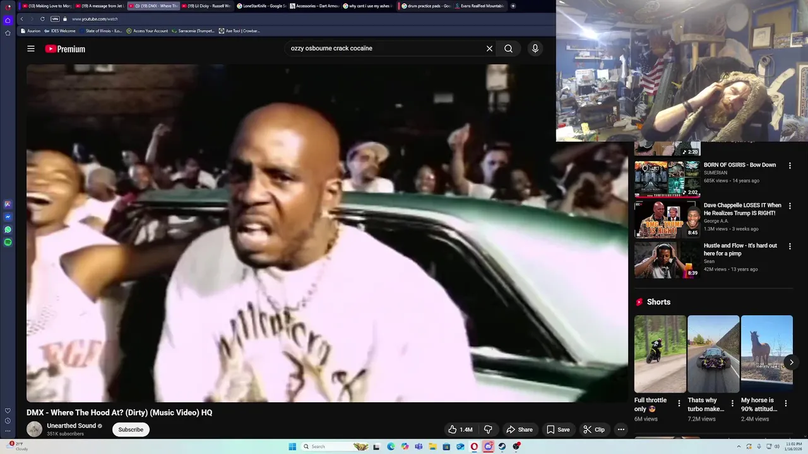Share the DMX video

point(520,429)
